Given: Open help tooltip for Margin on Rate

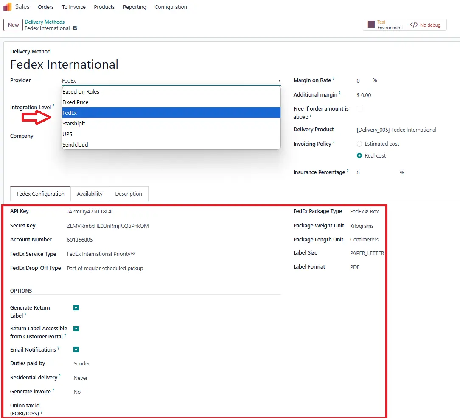Looking at the screenshot, I should 334,79.
